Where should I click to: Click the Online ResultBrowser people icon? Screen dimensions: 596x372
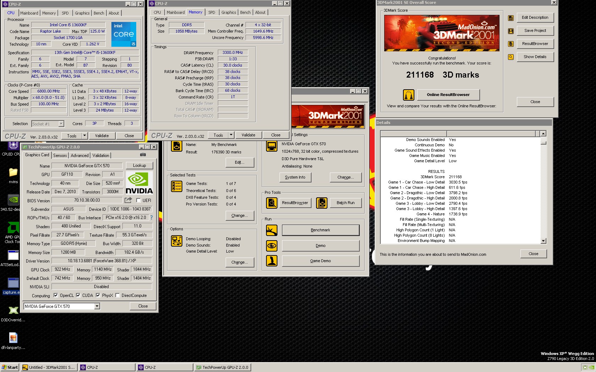click(x=409, y=95)
